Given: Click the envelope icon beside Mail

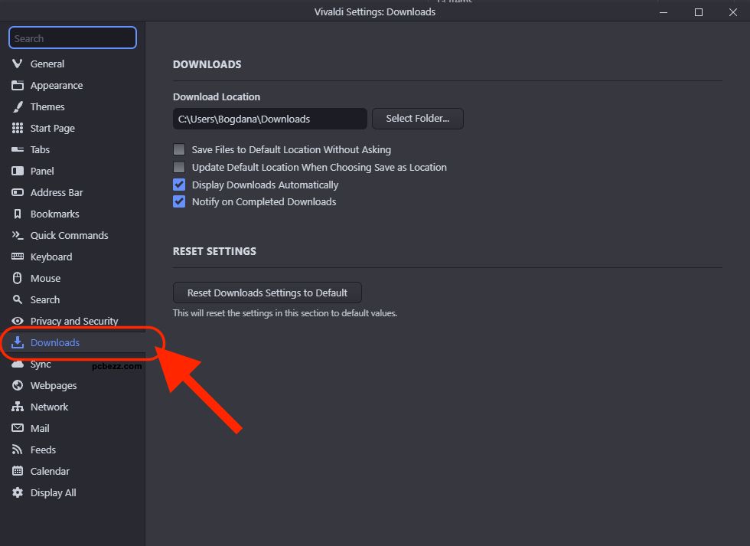Looking at the screenshot, I should point(17,428).
